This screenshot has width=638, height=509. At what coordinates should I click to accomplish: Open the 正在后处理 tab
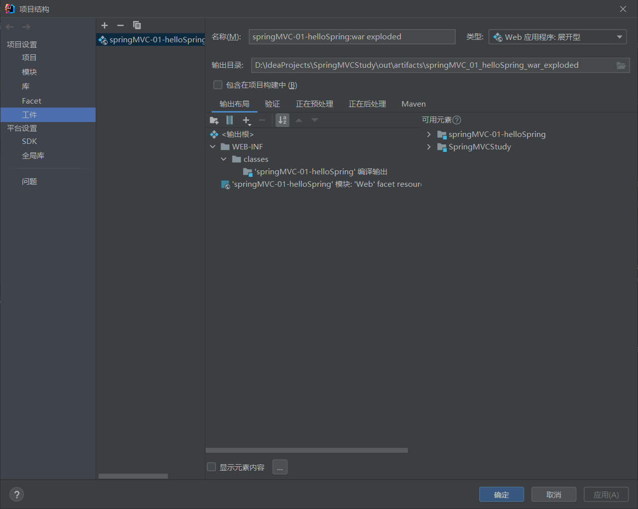tap(368, 104)
